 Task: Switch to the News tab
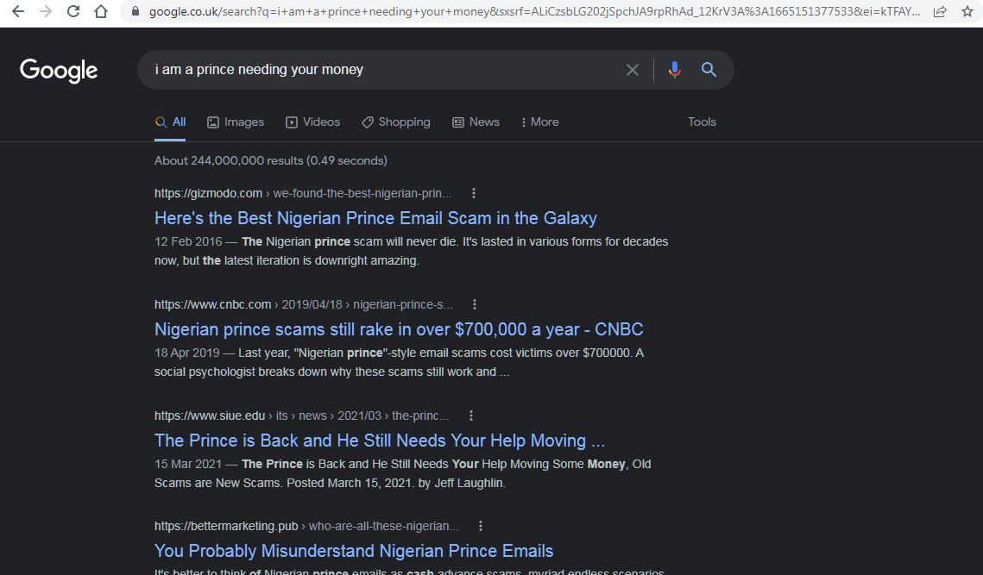(476, 122)
